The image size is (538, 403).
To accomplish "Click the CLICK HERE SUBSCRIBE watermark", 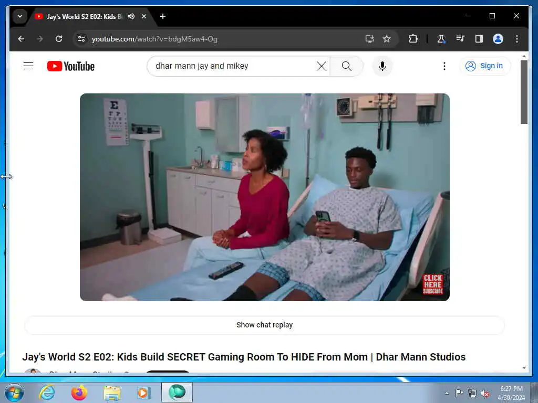I will [x=433, y=284].
